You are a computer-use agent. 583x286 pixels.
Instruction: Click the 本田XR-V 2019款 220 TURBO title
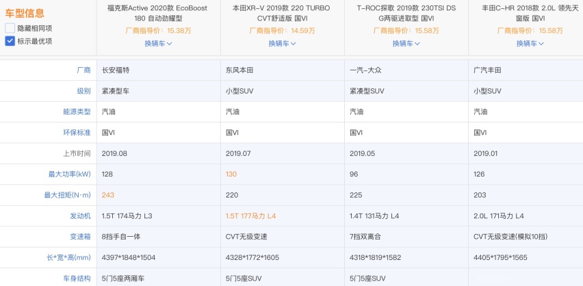click(x=282, y=13)
